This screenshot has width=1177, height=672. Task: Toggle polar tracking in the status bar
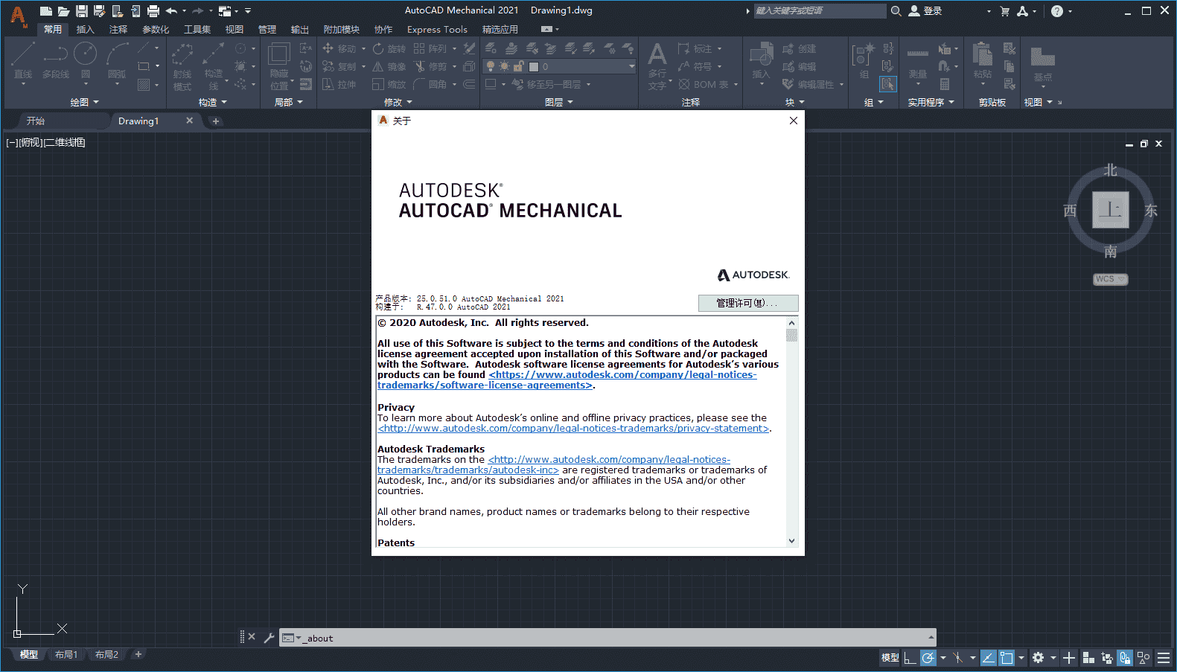(928, 658)
